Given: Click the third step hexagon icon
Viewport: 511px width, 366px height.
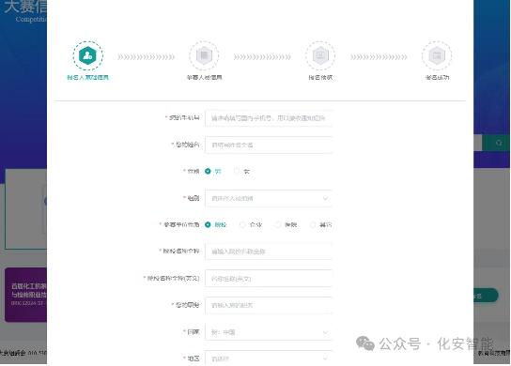Looking at the screenshot, I should tap(320, 55).
